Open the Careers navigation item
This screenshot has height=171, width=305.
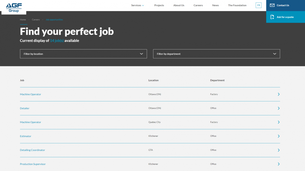coord(198,5)
